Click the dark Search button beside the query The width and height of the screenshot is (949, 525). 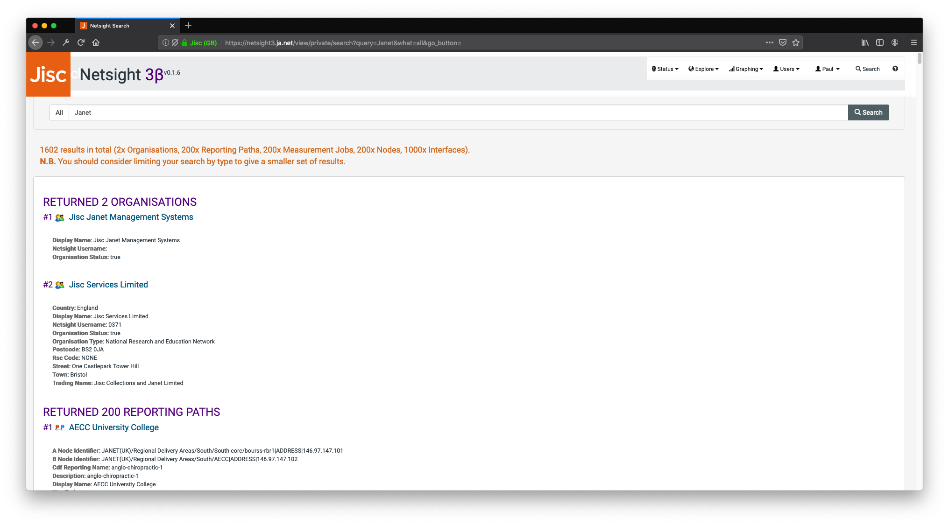point(868,112)
